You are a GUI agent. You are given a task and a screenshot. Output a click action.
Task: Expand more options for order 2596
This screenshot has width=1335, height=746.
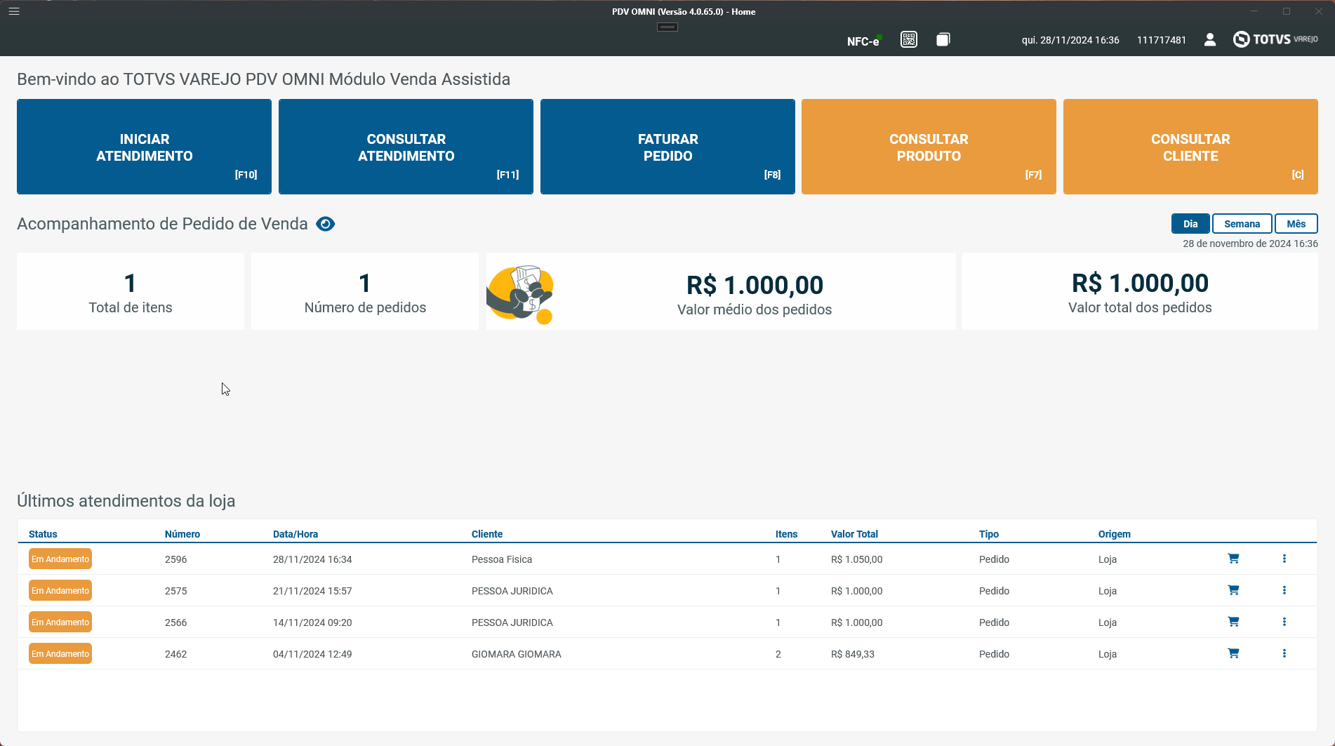1284,559
